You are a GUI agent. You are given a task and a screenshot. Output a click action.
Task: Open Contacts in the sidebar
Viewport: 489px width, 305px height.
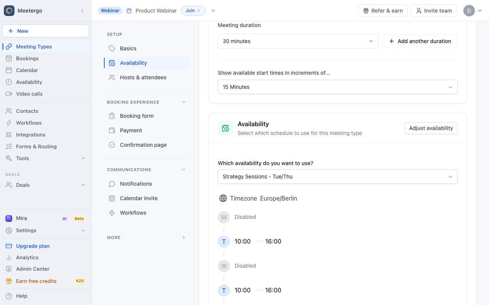46,111
